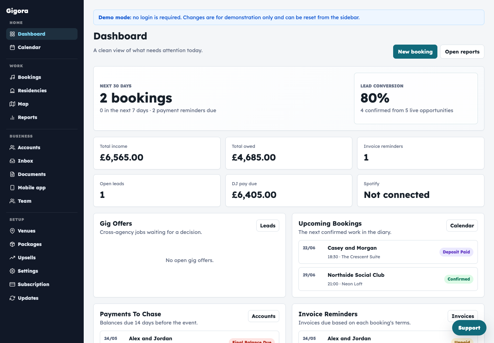Click Invoices button in Invoice Reminders
The width and height of the screenshot is (494, 343).
(x=462, y=316)
